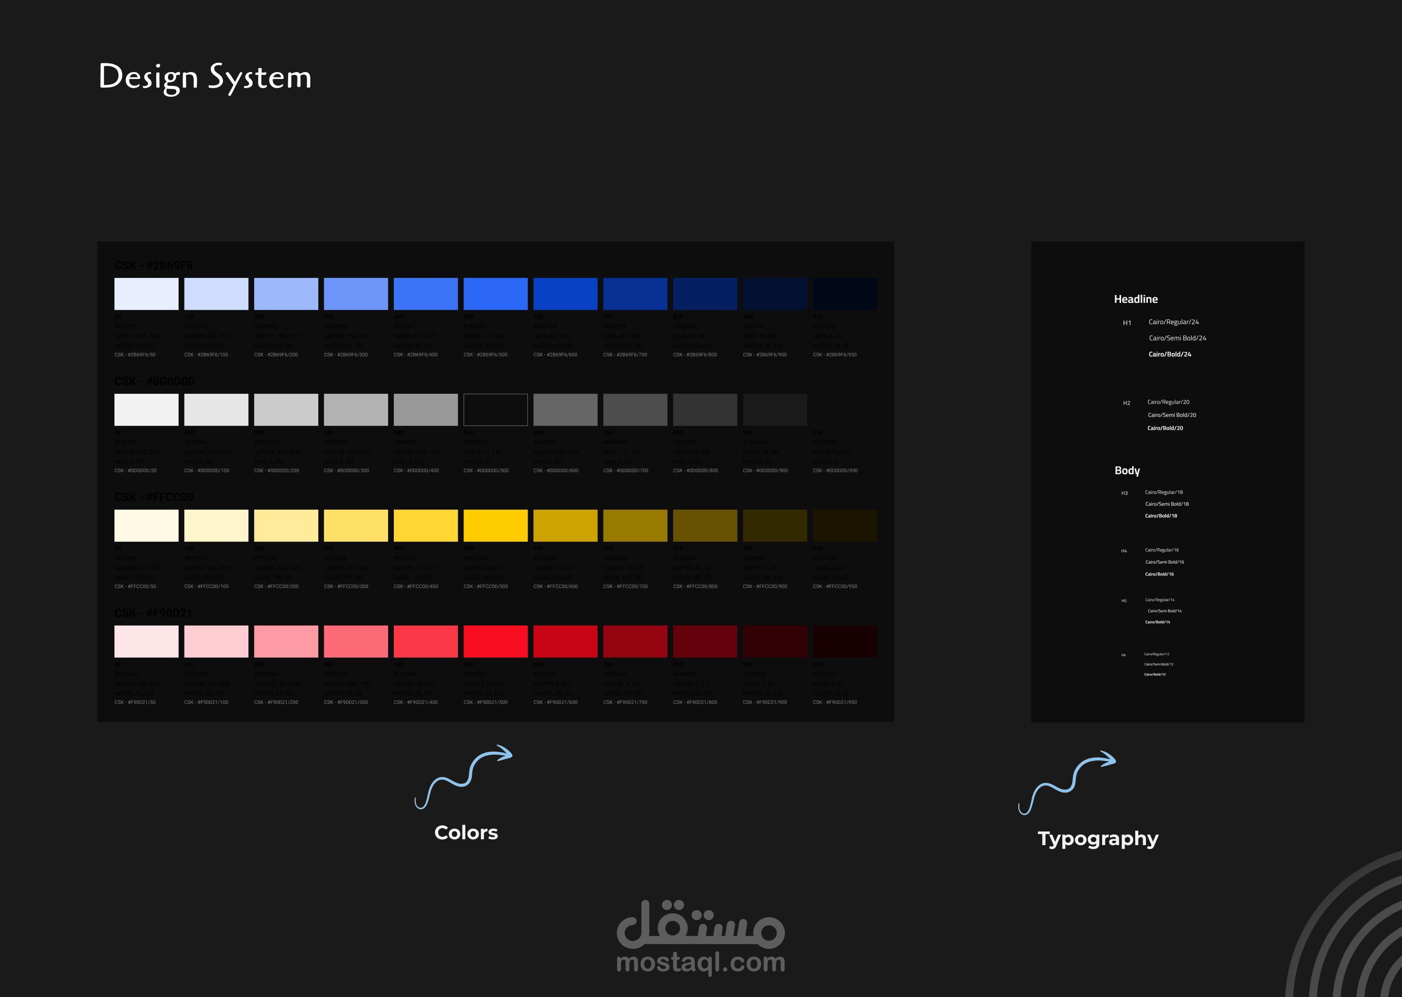
Task: Pick the #F90D21/500 red swatch
Action: coord(496,642)
